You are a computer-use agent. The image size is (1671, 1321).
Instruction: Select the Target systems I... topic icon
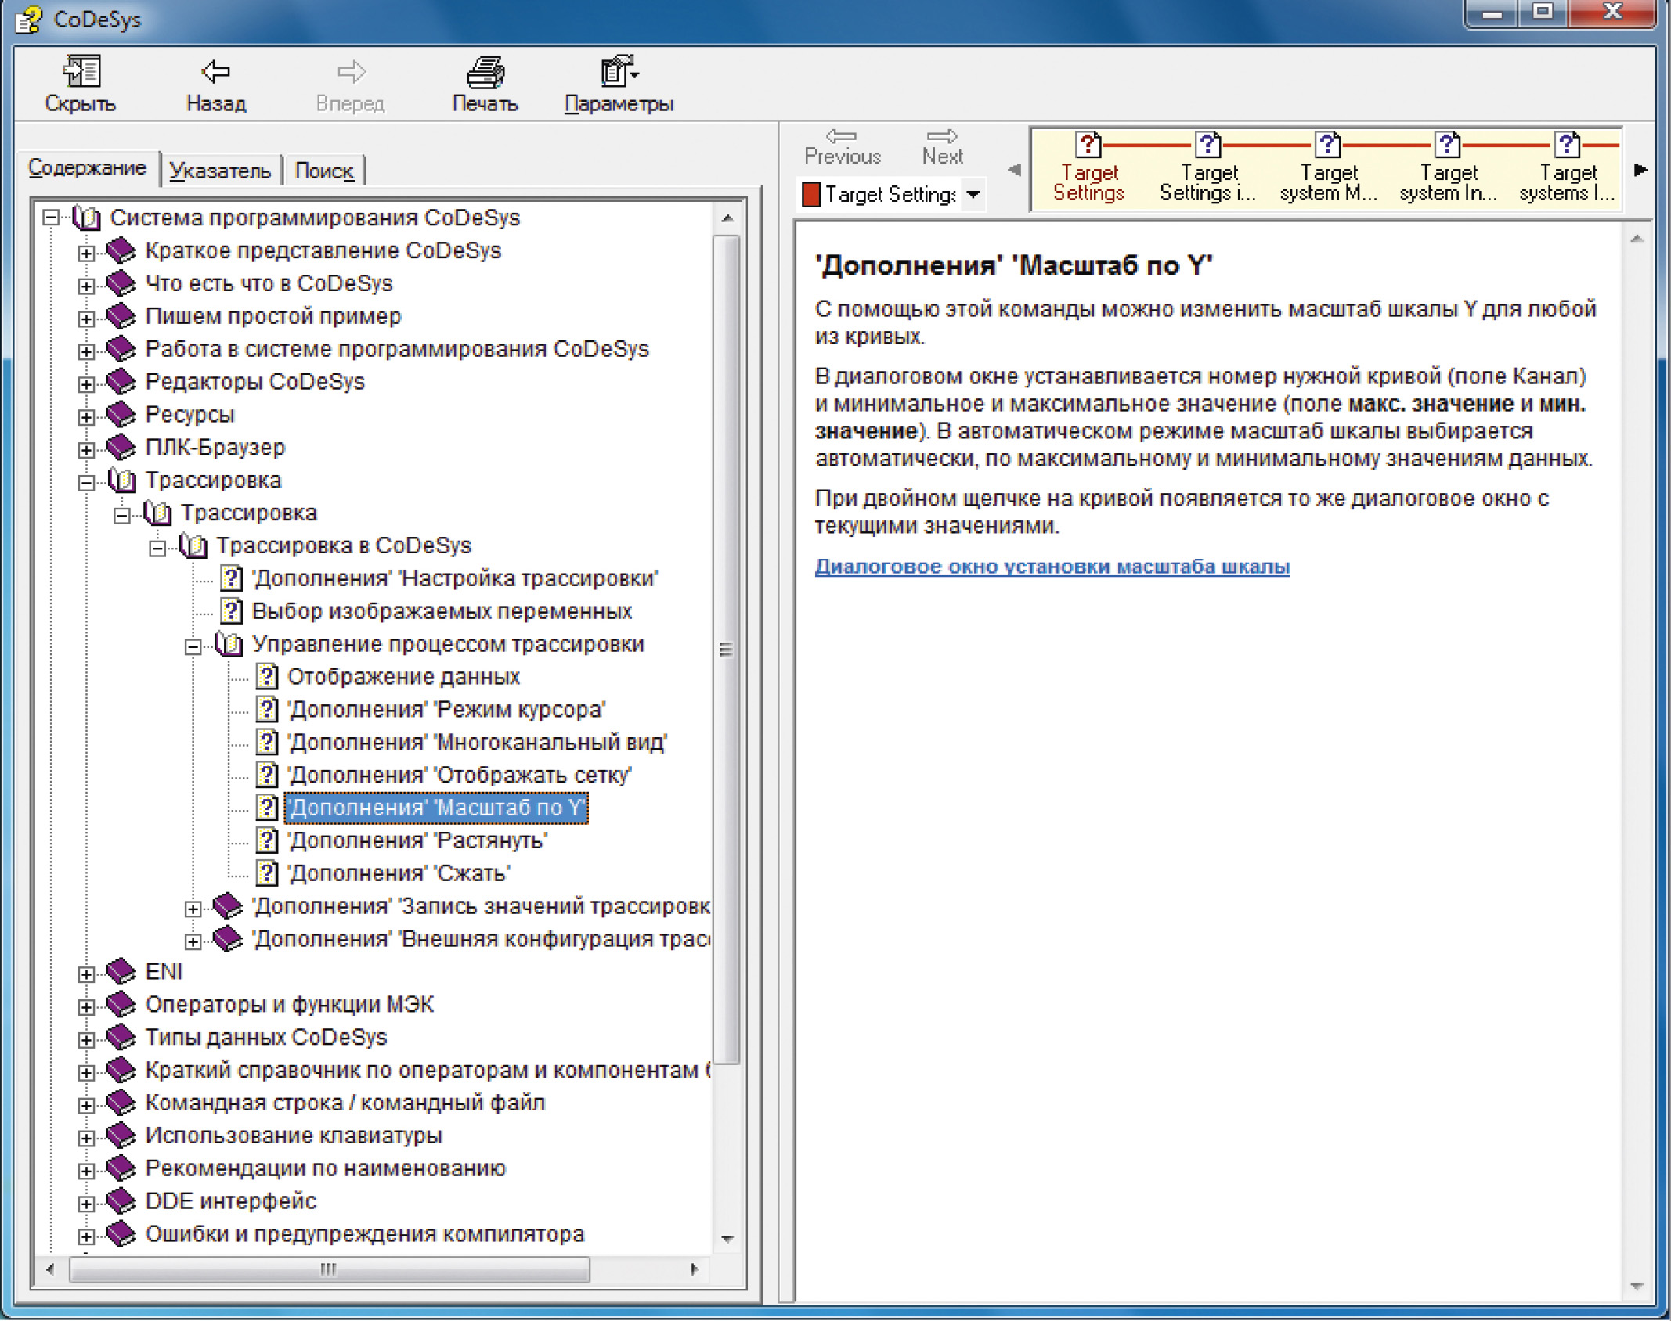tap(1567, 145)
